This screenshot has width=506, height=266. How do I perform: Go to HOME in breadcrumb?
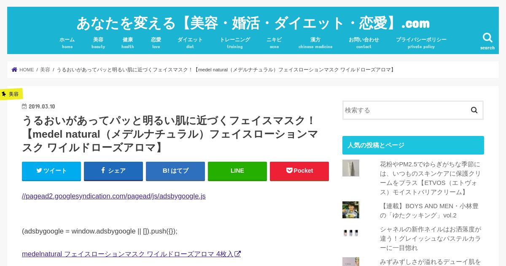click(27, 70)
